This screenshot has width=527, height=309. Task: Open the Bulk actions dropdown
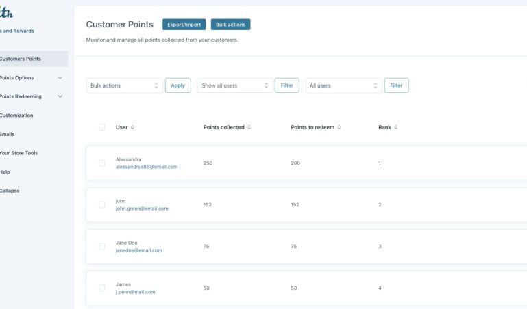click(124, 85)
